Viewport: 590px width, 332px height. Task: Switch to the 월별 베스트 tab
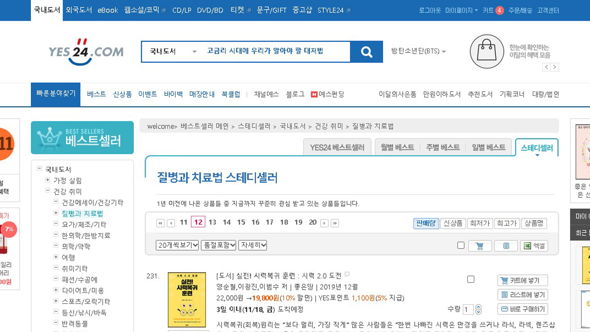[x=397, y=148]
